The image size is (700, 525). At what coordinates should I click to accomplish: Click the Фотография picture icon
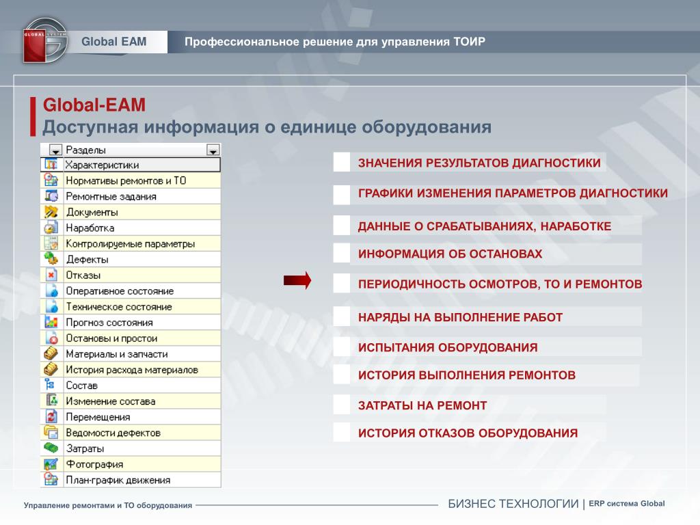click(x=51, y=464)
